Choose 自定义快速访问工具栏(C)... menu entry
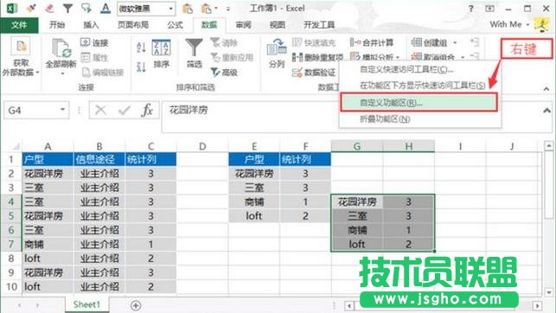 [x=420, y=69]
